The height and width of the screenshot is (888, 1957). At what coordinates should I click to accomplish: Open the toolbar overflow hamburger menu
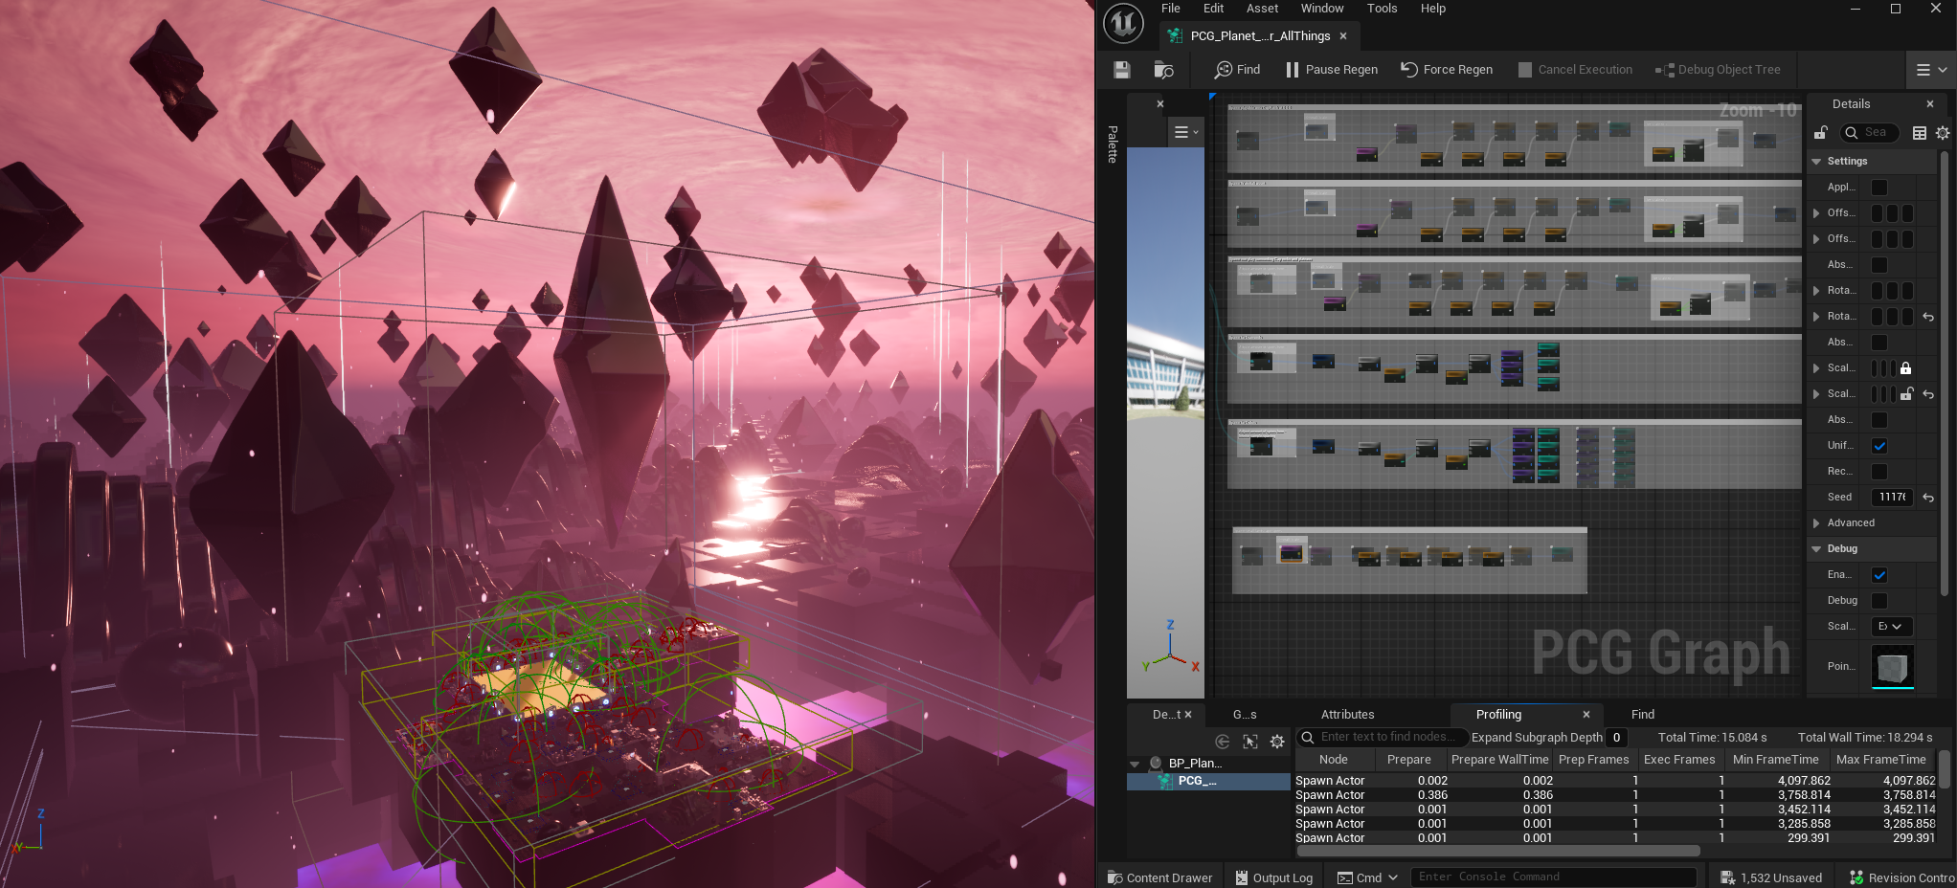click(x=1931, y=70)
